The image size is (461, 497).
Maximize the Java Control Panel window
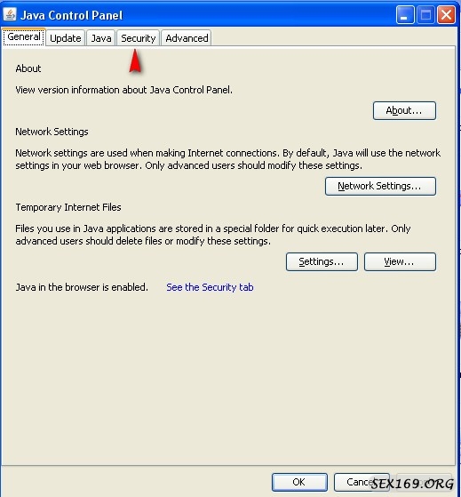425,15
